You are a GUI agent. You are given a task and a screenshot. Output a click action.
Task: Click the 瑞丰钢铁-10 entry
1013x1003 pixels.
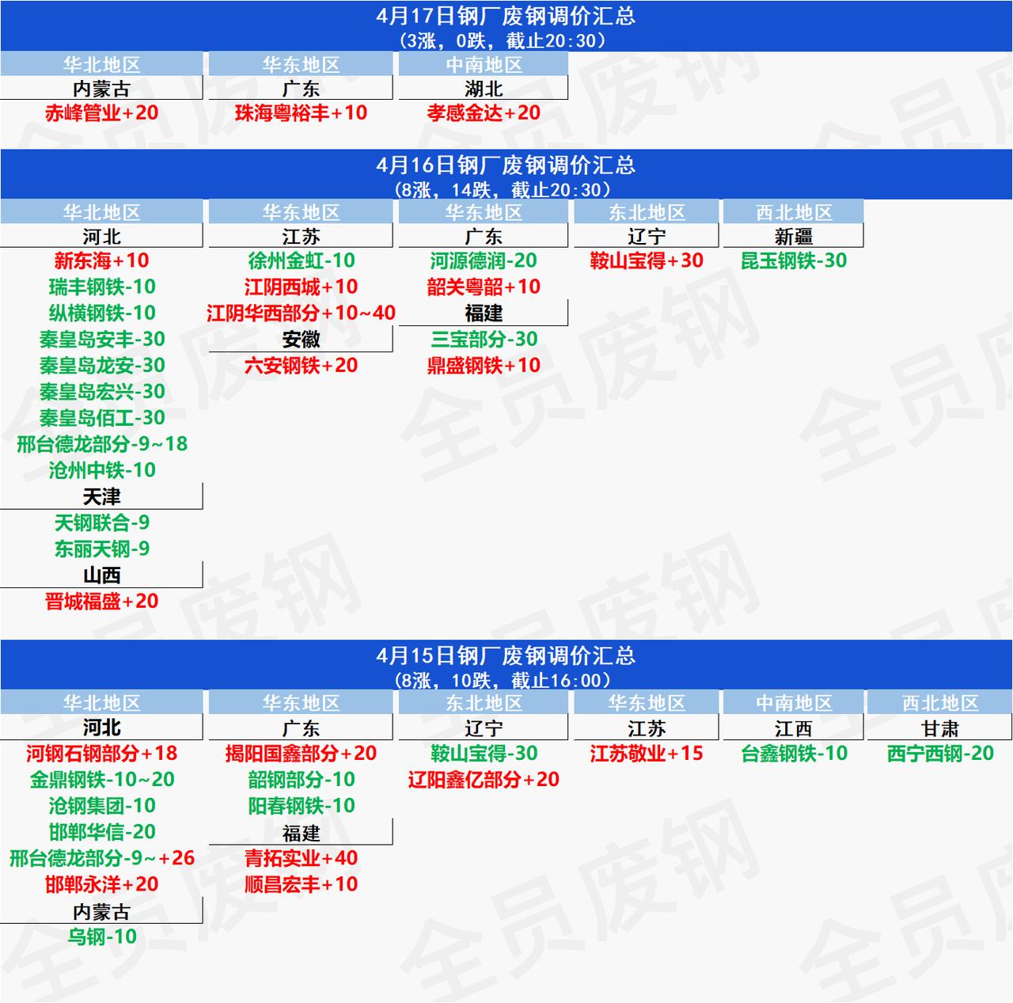click(101, 287)
